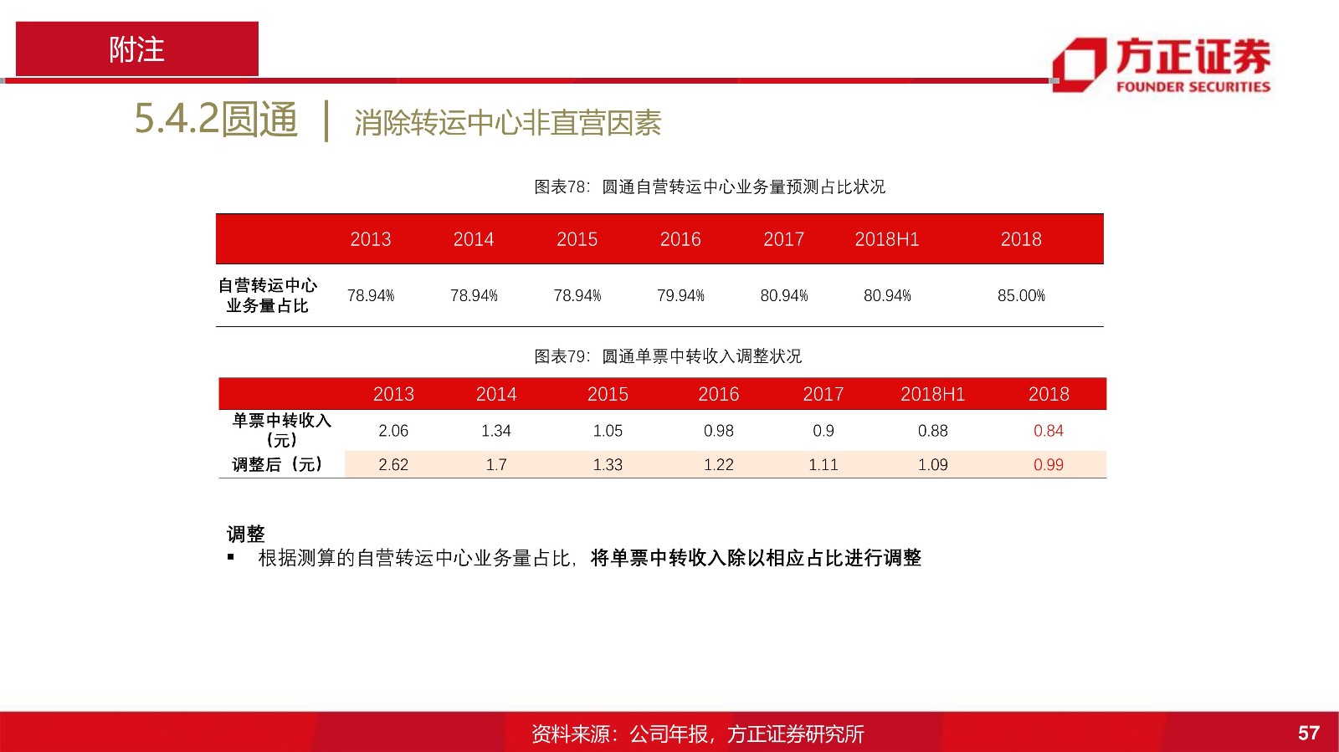The image size is (1339, 752).
Task: Click the 79.94% cell
Action: click(x=680, y=295)
